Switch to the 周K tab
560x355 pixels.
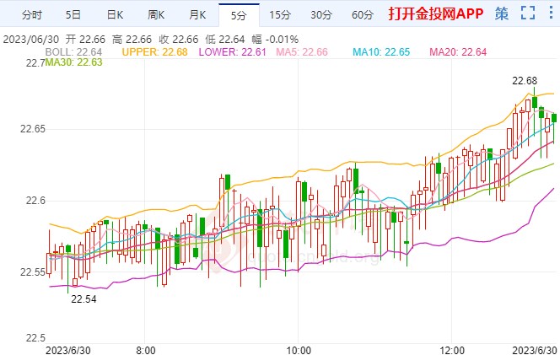pos(156,15)
